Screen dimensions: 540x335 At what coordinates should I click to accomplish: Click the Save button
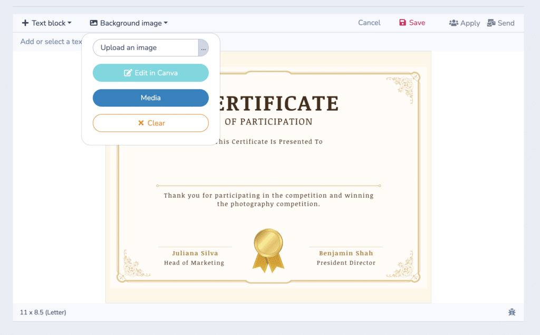[412, 22]
